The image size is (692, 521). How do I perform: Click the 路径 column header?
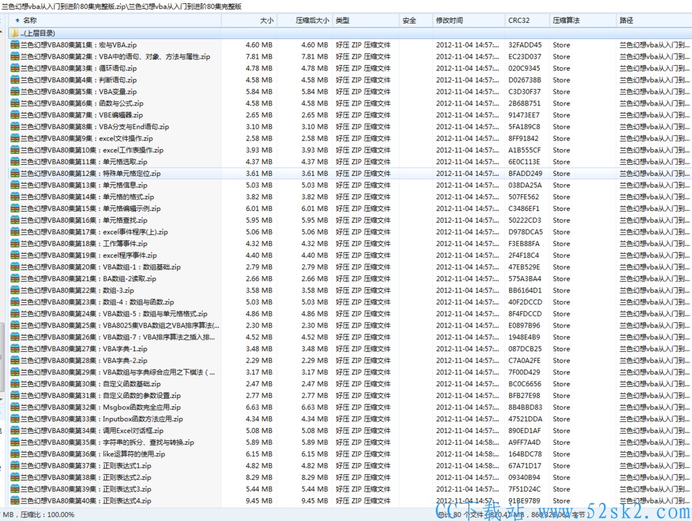[654, 20]
